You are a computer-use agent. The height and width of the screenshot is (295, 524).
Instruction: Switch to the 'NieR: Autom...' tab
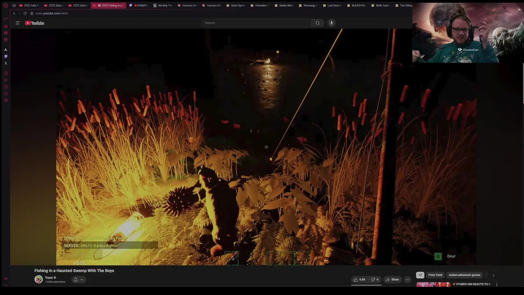381,5
